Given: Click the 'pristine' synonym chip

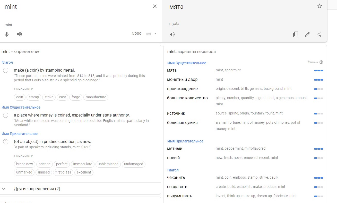Looking at the screenshot, I should pyautogui.click(x=45, y=164).
